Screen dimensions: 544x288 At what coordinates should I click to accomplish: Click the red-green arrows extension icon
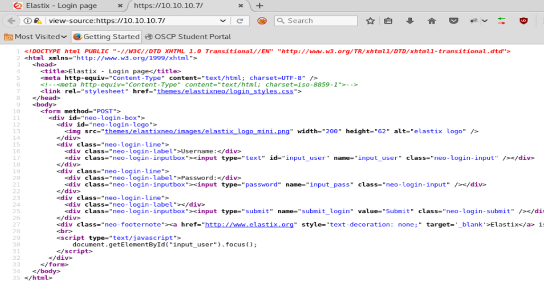point(501,21)
